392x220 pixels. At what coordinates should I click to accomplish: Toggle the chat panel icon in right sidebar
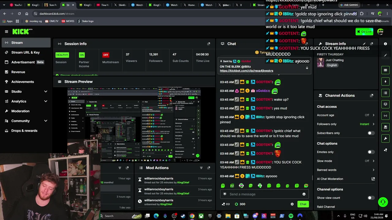pos(385,104)
